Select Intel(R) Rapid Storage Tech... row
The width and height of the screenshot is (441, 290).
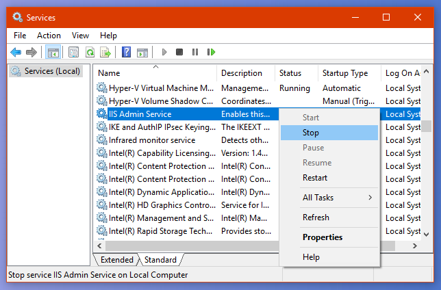187,231
